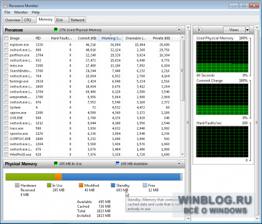The image size is (262, 224).
Task: Toggle the select-all Image checkbox in header
Action: [x=6, y=38]
